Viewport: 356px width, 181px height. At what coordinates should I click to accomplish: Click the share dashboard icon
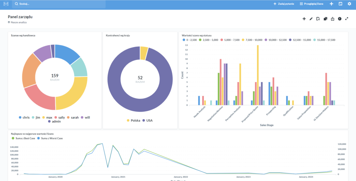click(332, 19)
